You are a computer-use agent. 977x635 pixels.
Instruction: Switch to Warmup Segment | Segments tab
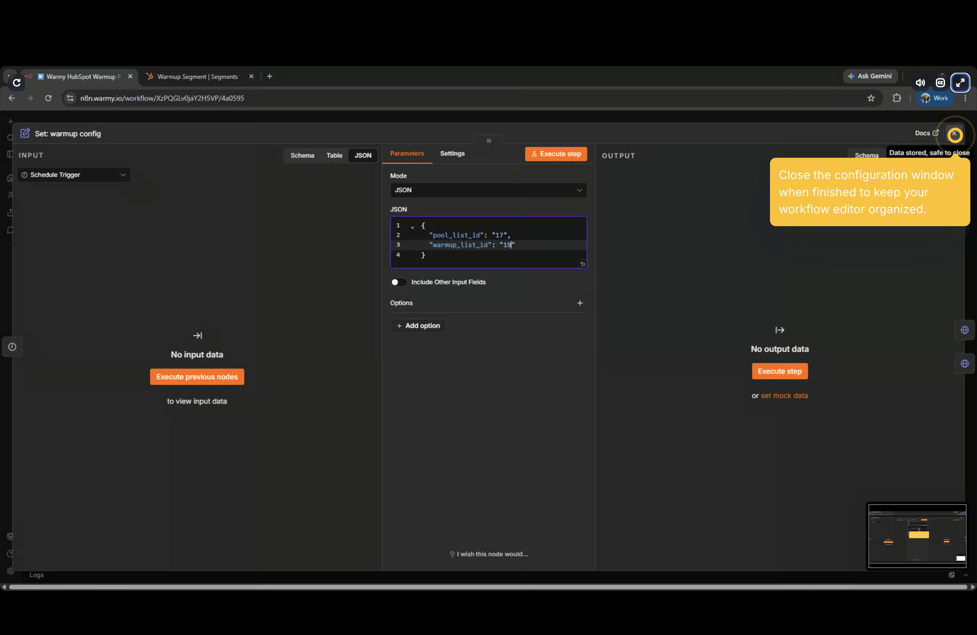[197, 77]
